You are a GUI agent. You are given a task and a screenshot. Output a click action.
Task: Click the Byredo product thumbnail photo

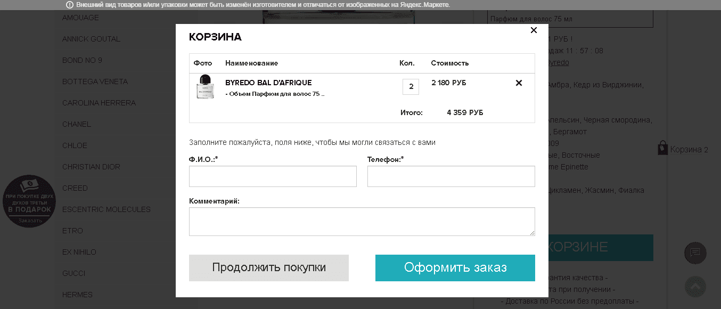click(x=204, y=87)
